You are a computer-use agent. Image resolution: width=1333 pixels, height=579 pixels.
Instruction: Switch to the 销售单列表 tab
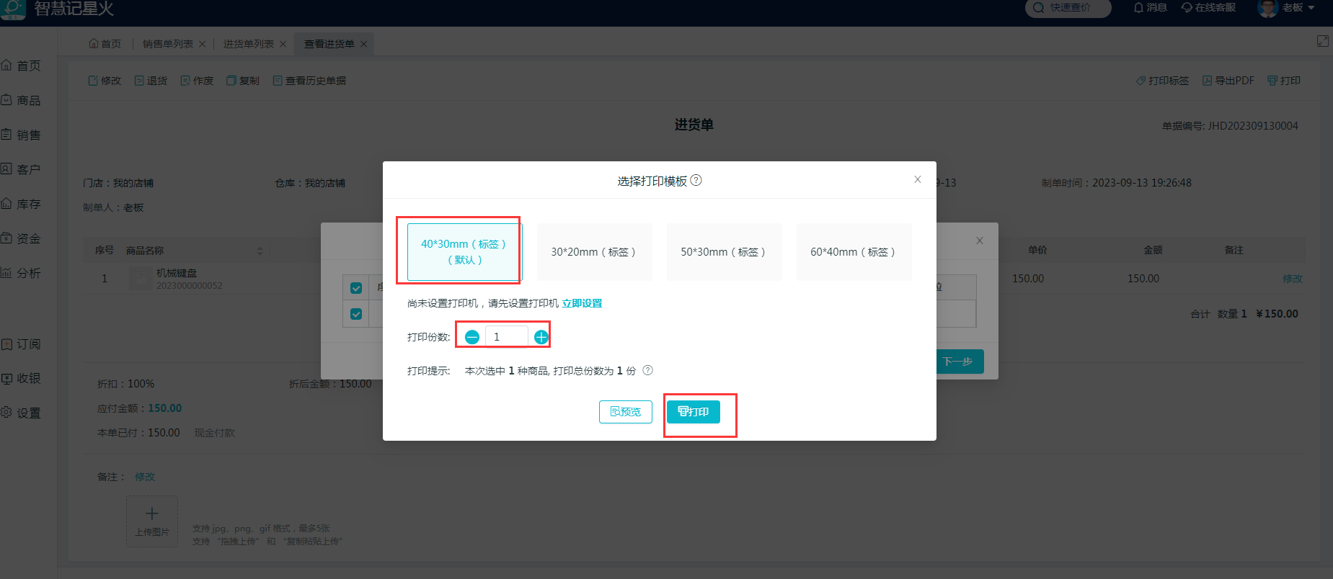coord(168,44)
